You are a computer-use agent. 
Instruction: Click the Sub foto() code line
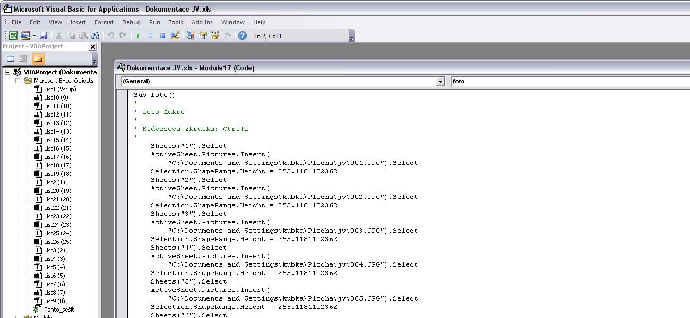154,95
